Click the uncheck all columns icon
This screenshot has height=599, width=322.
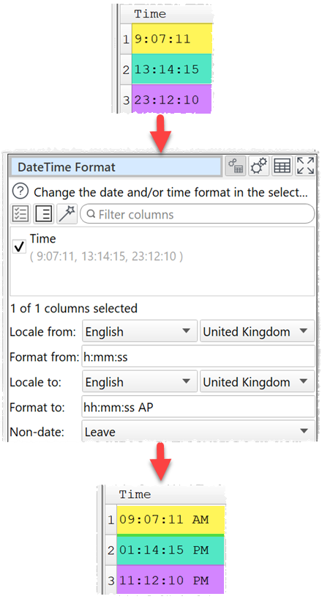click(43, 214)
